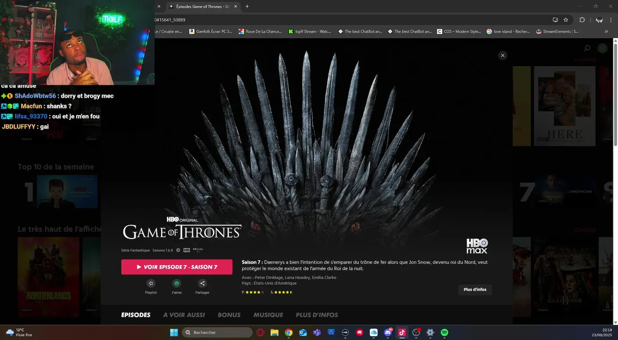Screen dimensions: 618x340
Task: Open the Roue De La Chance bookmark
Action: pyautogui.click(x=260, y=32)
